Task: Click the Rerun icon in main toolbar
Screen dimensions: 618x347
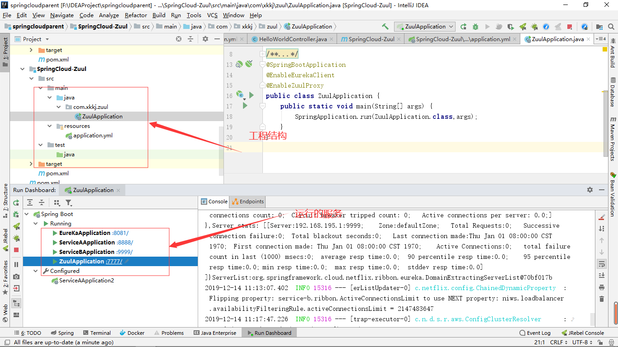Action: (x=464, y=27)
